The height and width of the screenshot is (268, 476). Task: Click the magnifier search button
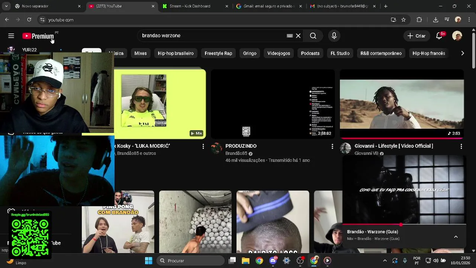(313, 36)
